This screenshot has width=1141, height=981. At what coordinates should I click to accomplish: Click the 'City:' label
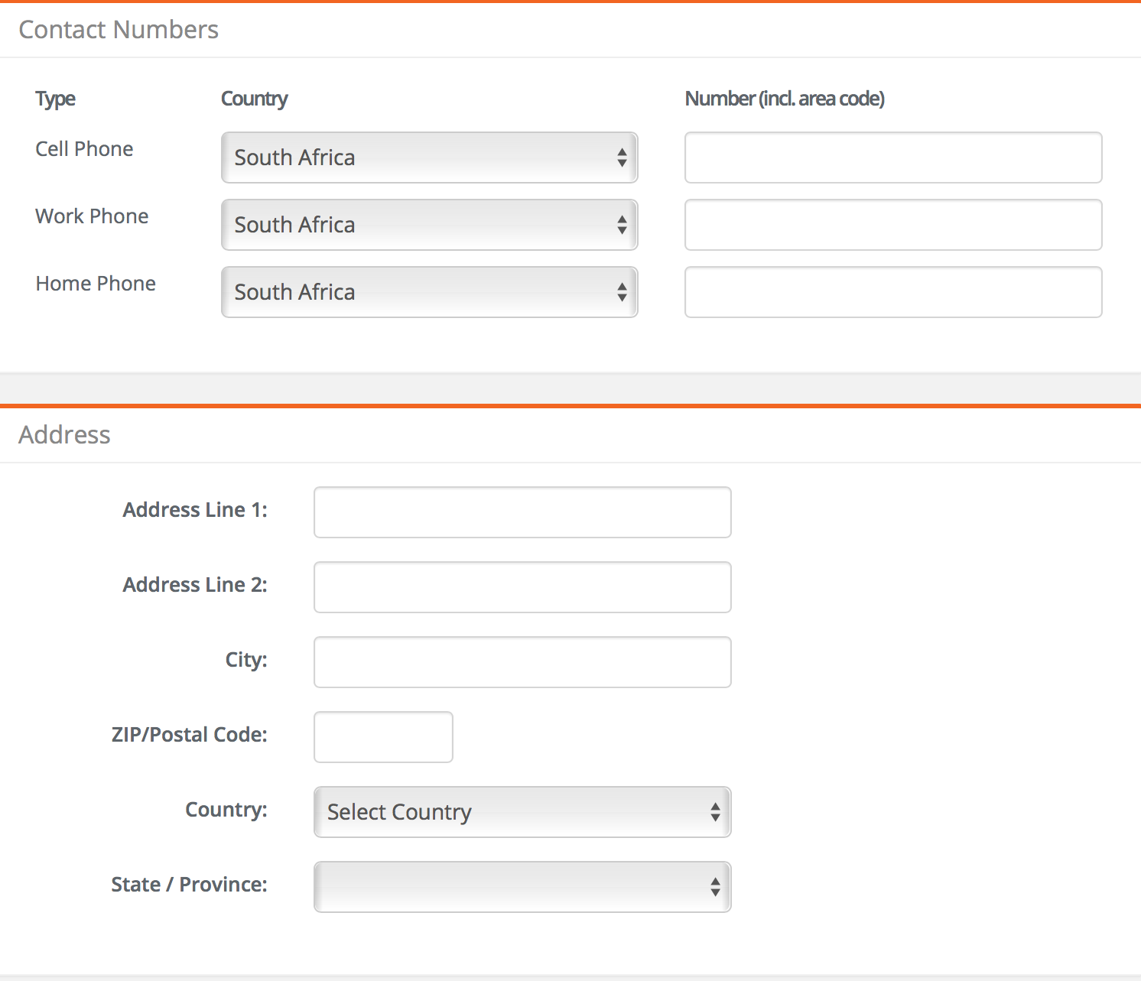pos(246,660)
